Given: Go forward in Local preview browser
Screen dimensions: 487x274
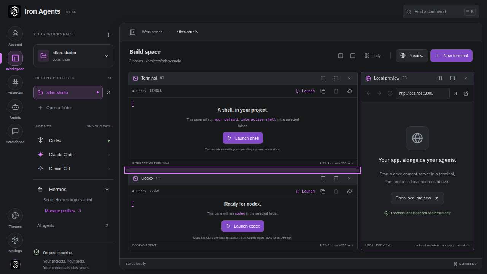Looking at the screenshot, I should [x=379, y=93].
